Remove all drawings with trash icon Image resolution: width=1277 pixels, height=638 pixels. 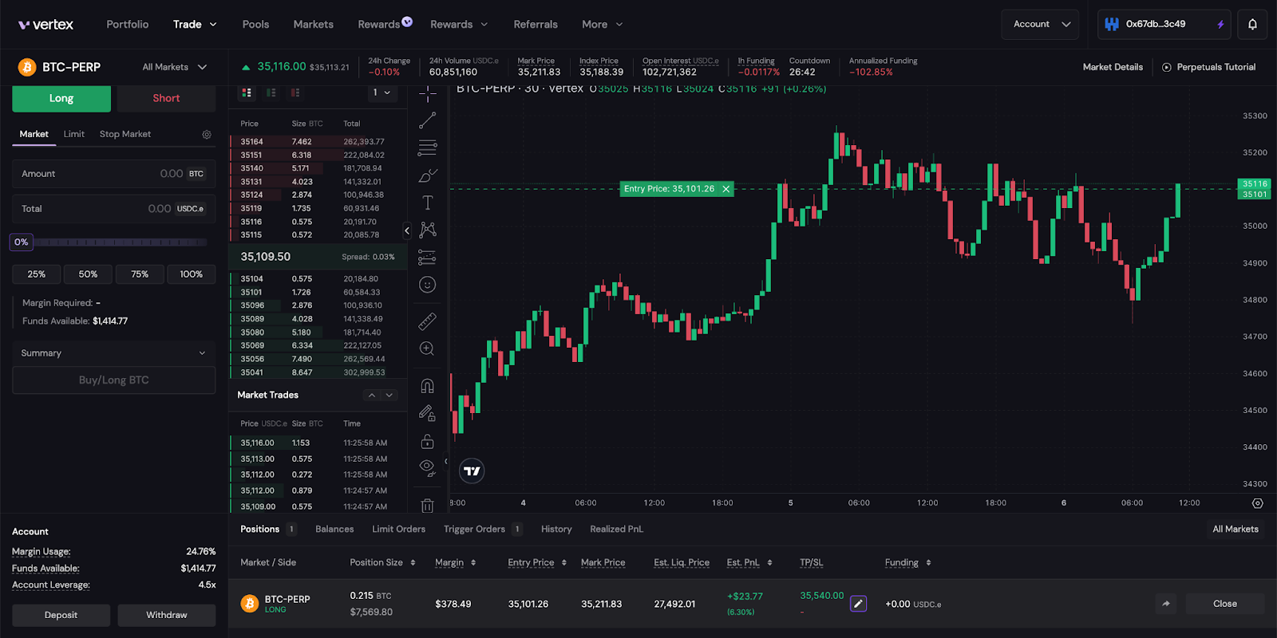(428, 506)
